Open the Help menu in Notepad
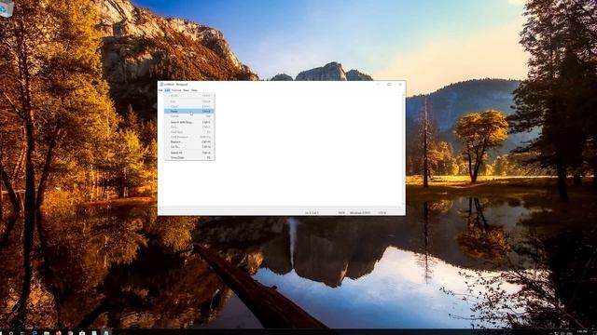This screenshot has width=597, height=335. click(194, 90)
